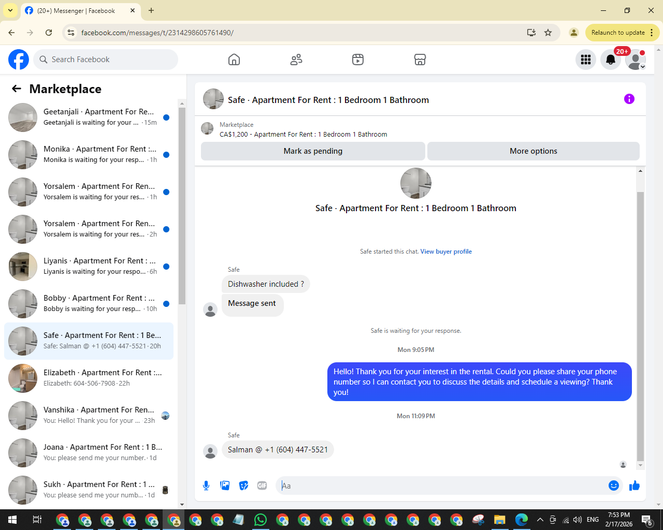Open conversation information purple icon
Image resolution: width=663 pixels, height=530 pixels.
pos(629,99)
